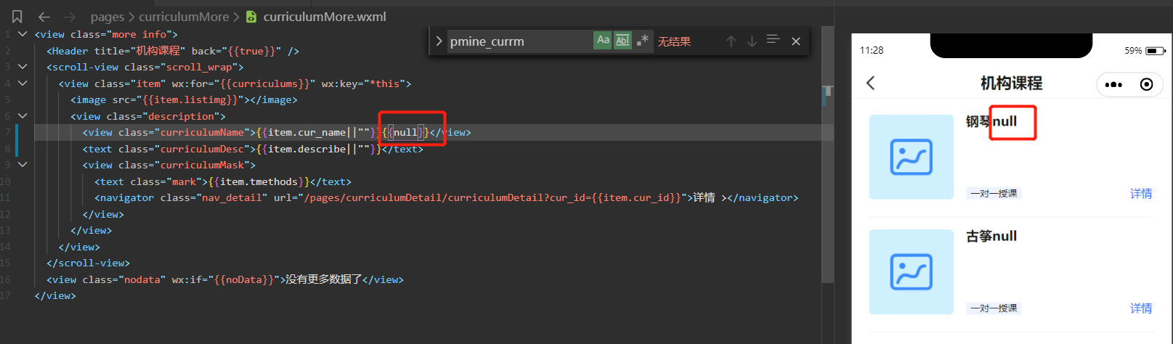Click the text class="mark" code line
1173x344 pixels.
pyautogui.click(x=223, y=181)
